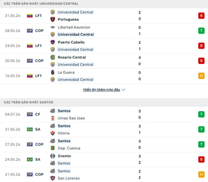Open Rosario Central team name link

pos(72,57)
